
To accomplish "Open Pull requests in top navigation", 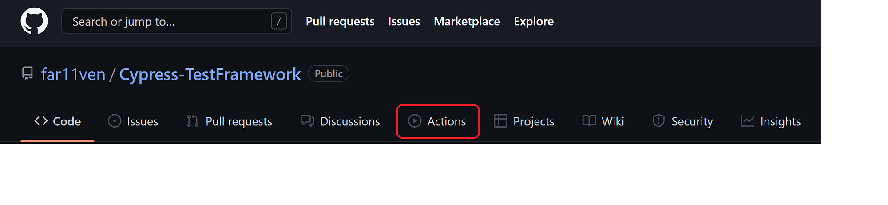I will 340,21.
